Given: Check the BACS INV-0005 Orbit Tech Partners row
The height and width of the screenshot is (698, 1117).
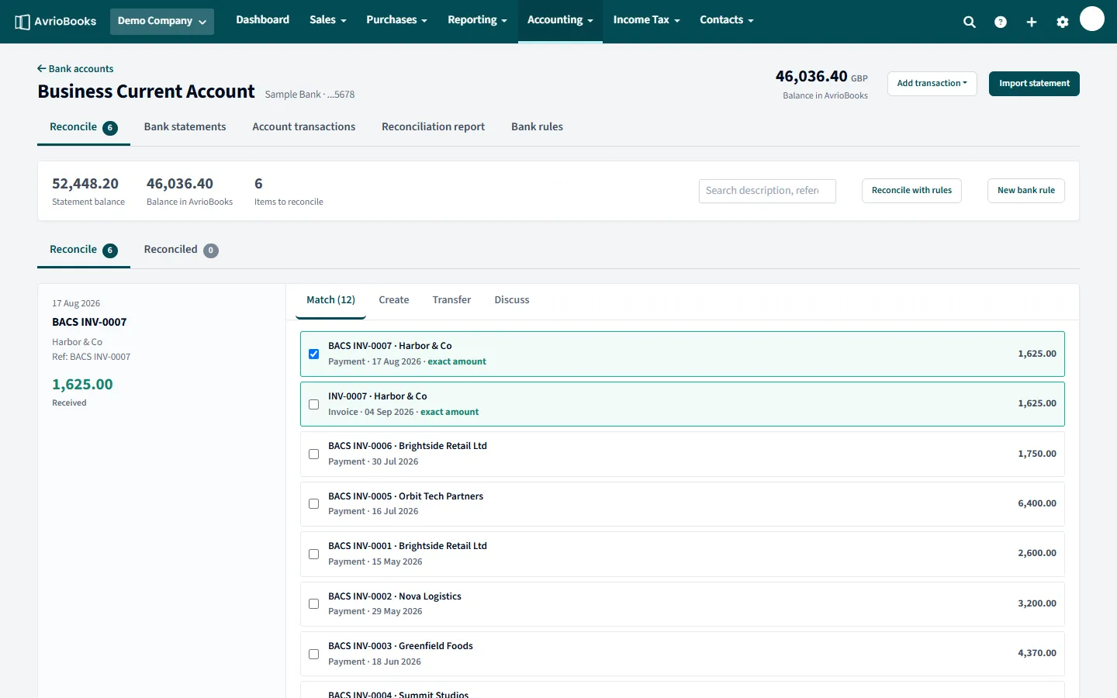Looking at the screenshot, I should point(313,504).
